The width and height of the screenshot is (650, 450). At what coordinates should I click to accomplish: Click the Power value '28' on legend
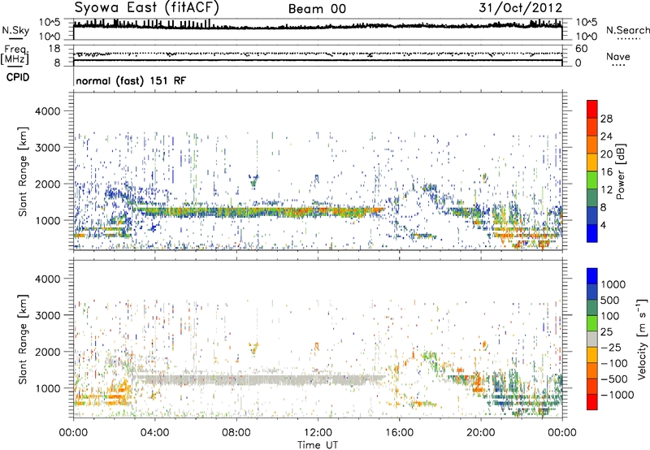[606, 119]
